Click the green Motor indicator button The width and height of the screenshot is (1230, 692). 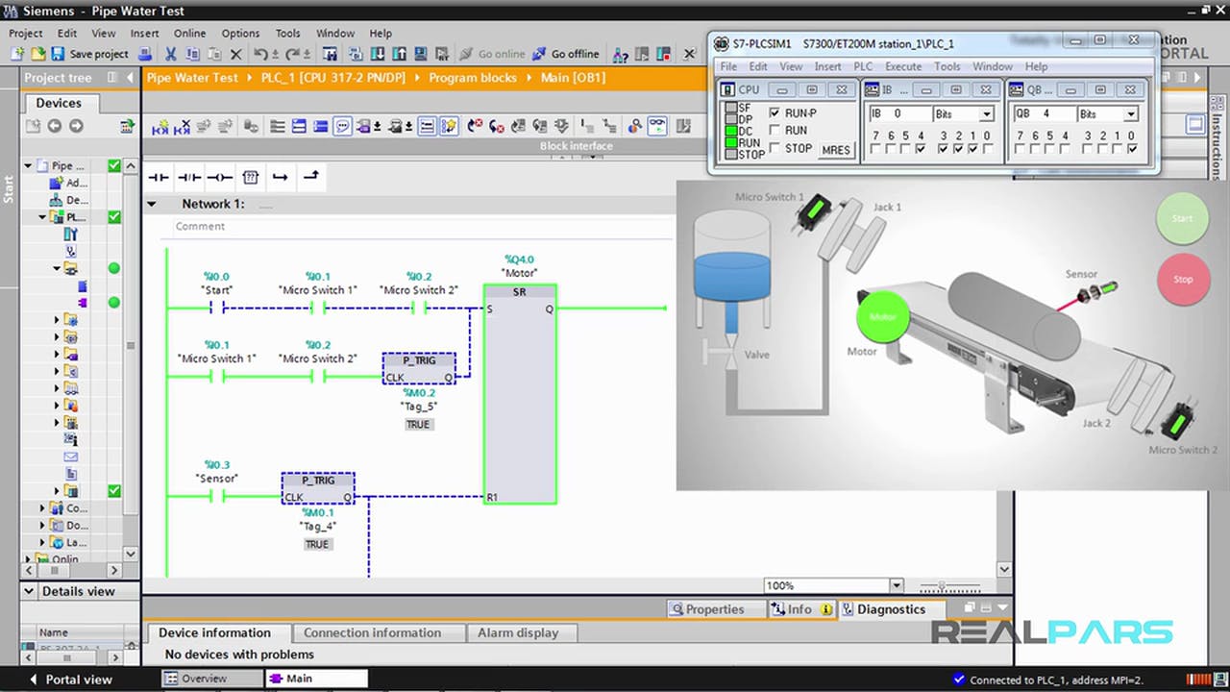(x=882, y=317)
